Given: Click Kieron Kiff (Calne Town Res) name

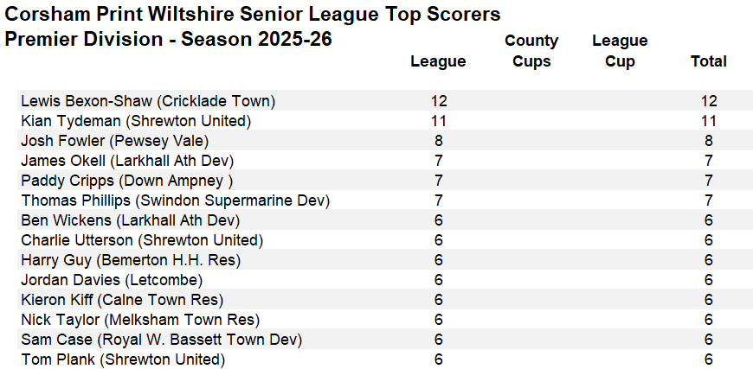Looking at the screenshot, I should click(x=122, y=300).
